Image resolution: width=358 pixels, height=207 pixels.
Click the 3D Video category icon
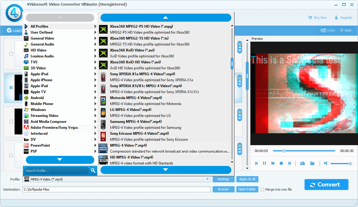click(26, 68)
